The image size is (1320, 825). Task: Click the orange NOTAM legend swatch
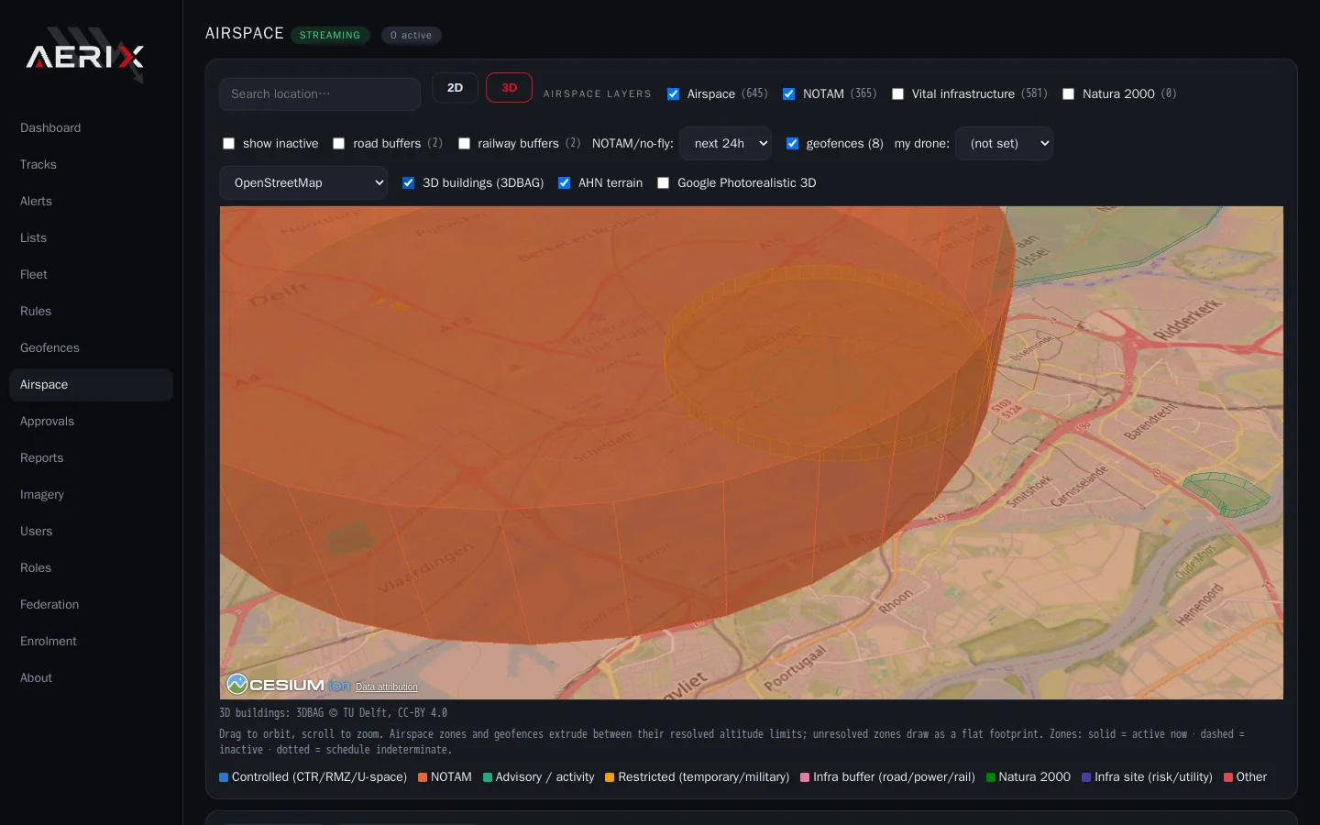pyautogui.click(x=423, y=777)
